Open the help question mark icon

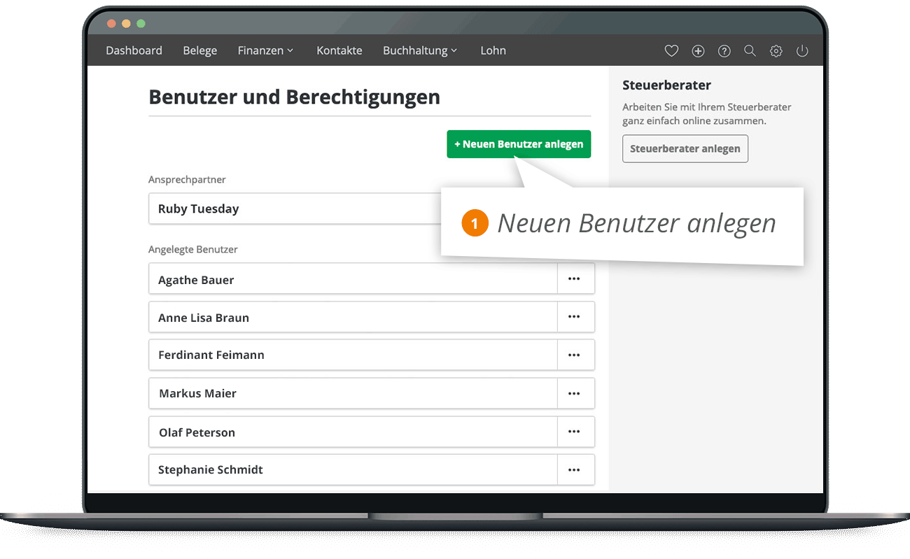(x=724, y=51)
